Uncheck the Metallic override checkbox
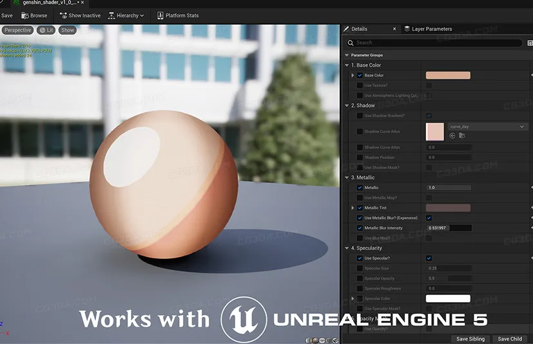 (360, 187)
